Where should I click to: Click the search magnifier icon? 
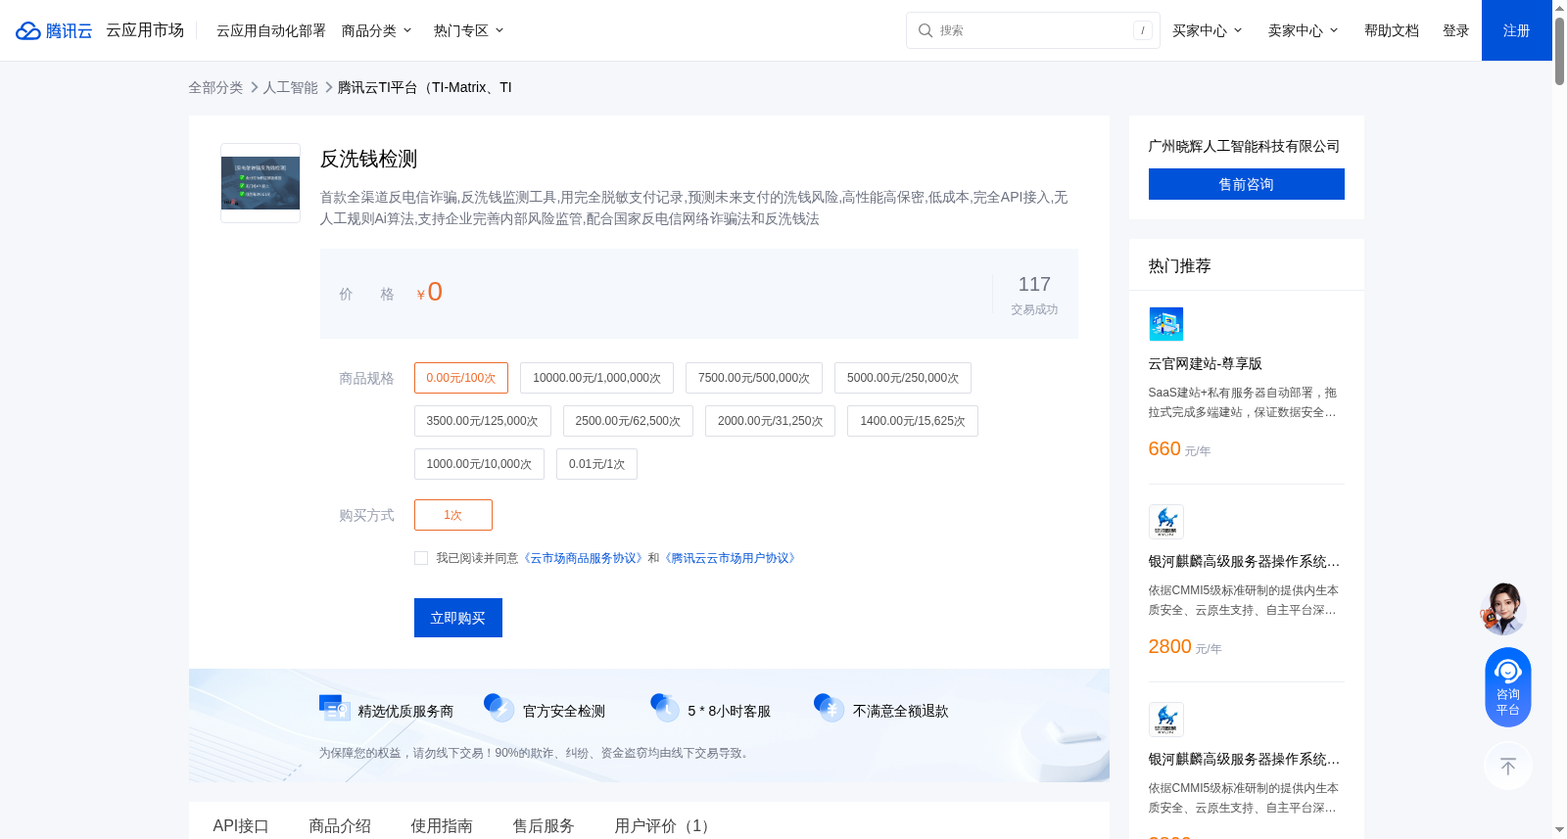pyautogui.click(x=925, y=30)
